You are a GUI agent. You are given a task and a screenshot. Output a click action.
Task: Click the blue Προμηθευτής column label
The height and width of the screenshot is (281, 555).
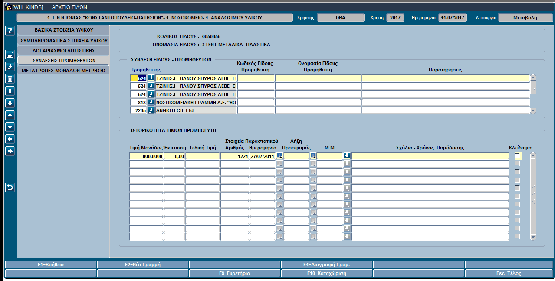coord(146,69)
